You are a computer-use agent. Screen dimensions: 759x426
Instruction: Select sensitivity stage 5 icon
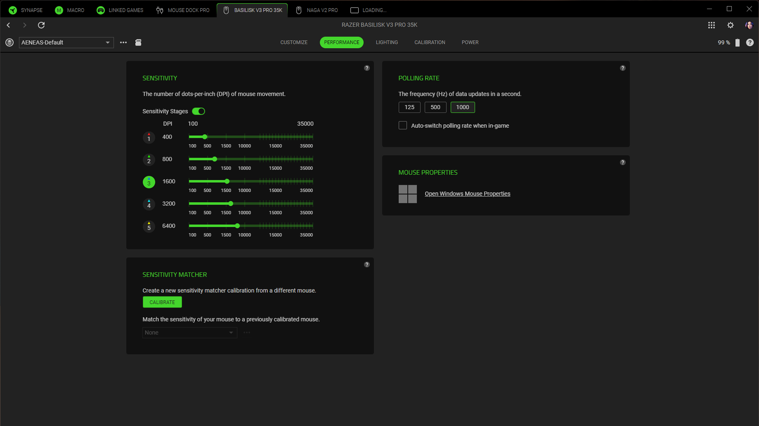tap(149, 226)
